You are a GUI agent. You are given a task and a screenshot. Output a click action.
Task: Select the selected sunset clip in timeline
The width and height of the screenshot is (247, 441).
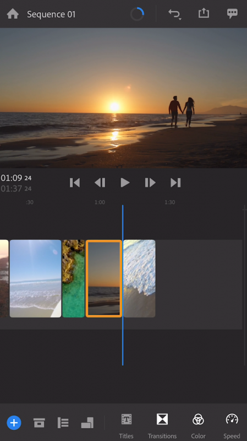point(104,278)
